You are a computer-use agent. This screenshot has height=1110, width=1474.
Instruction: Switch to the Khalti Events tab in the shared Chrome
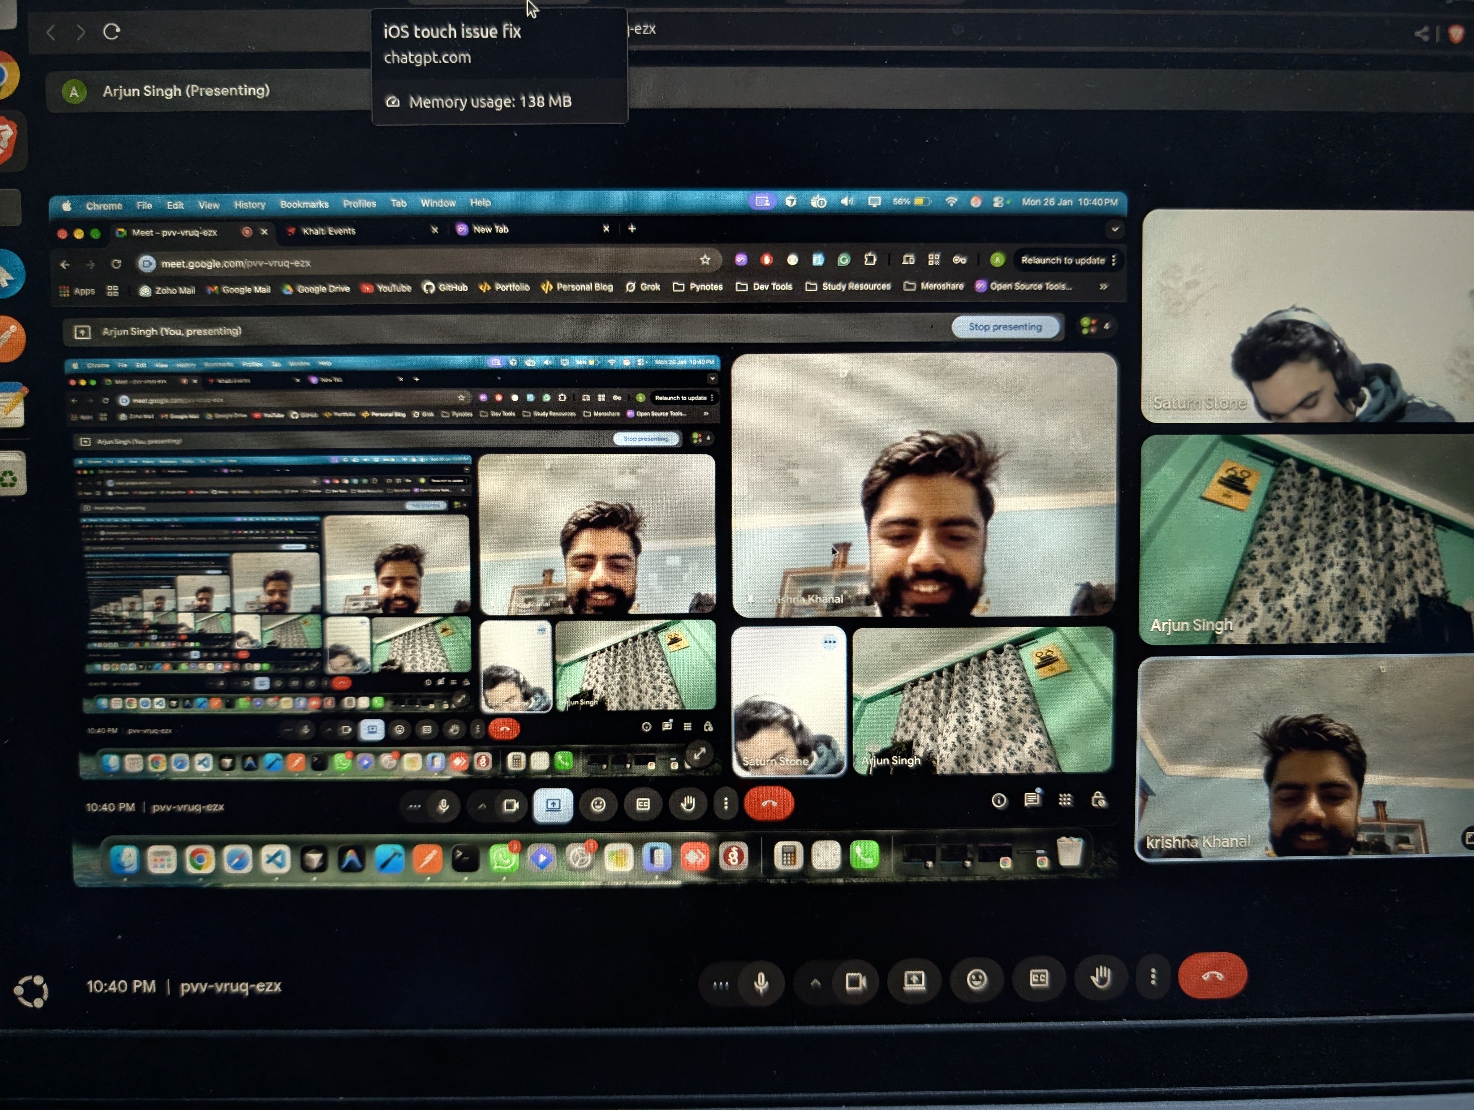coord(329,231)
